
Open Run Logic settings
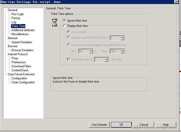tap(18, 14)
